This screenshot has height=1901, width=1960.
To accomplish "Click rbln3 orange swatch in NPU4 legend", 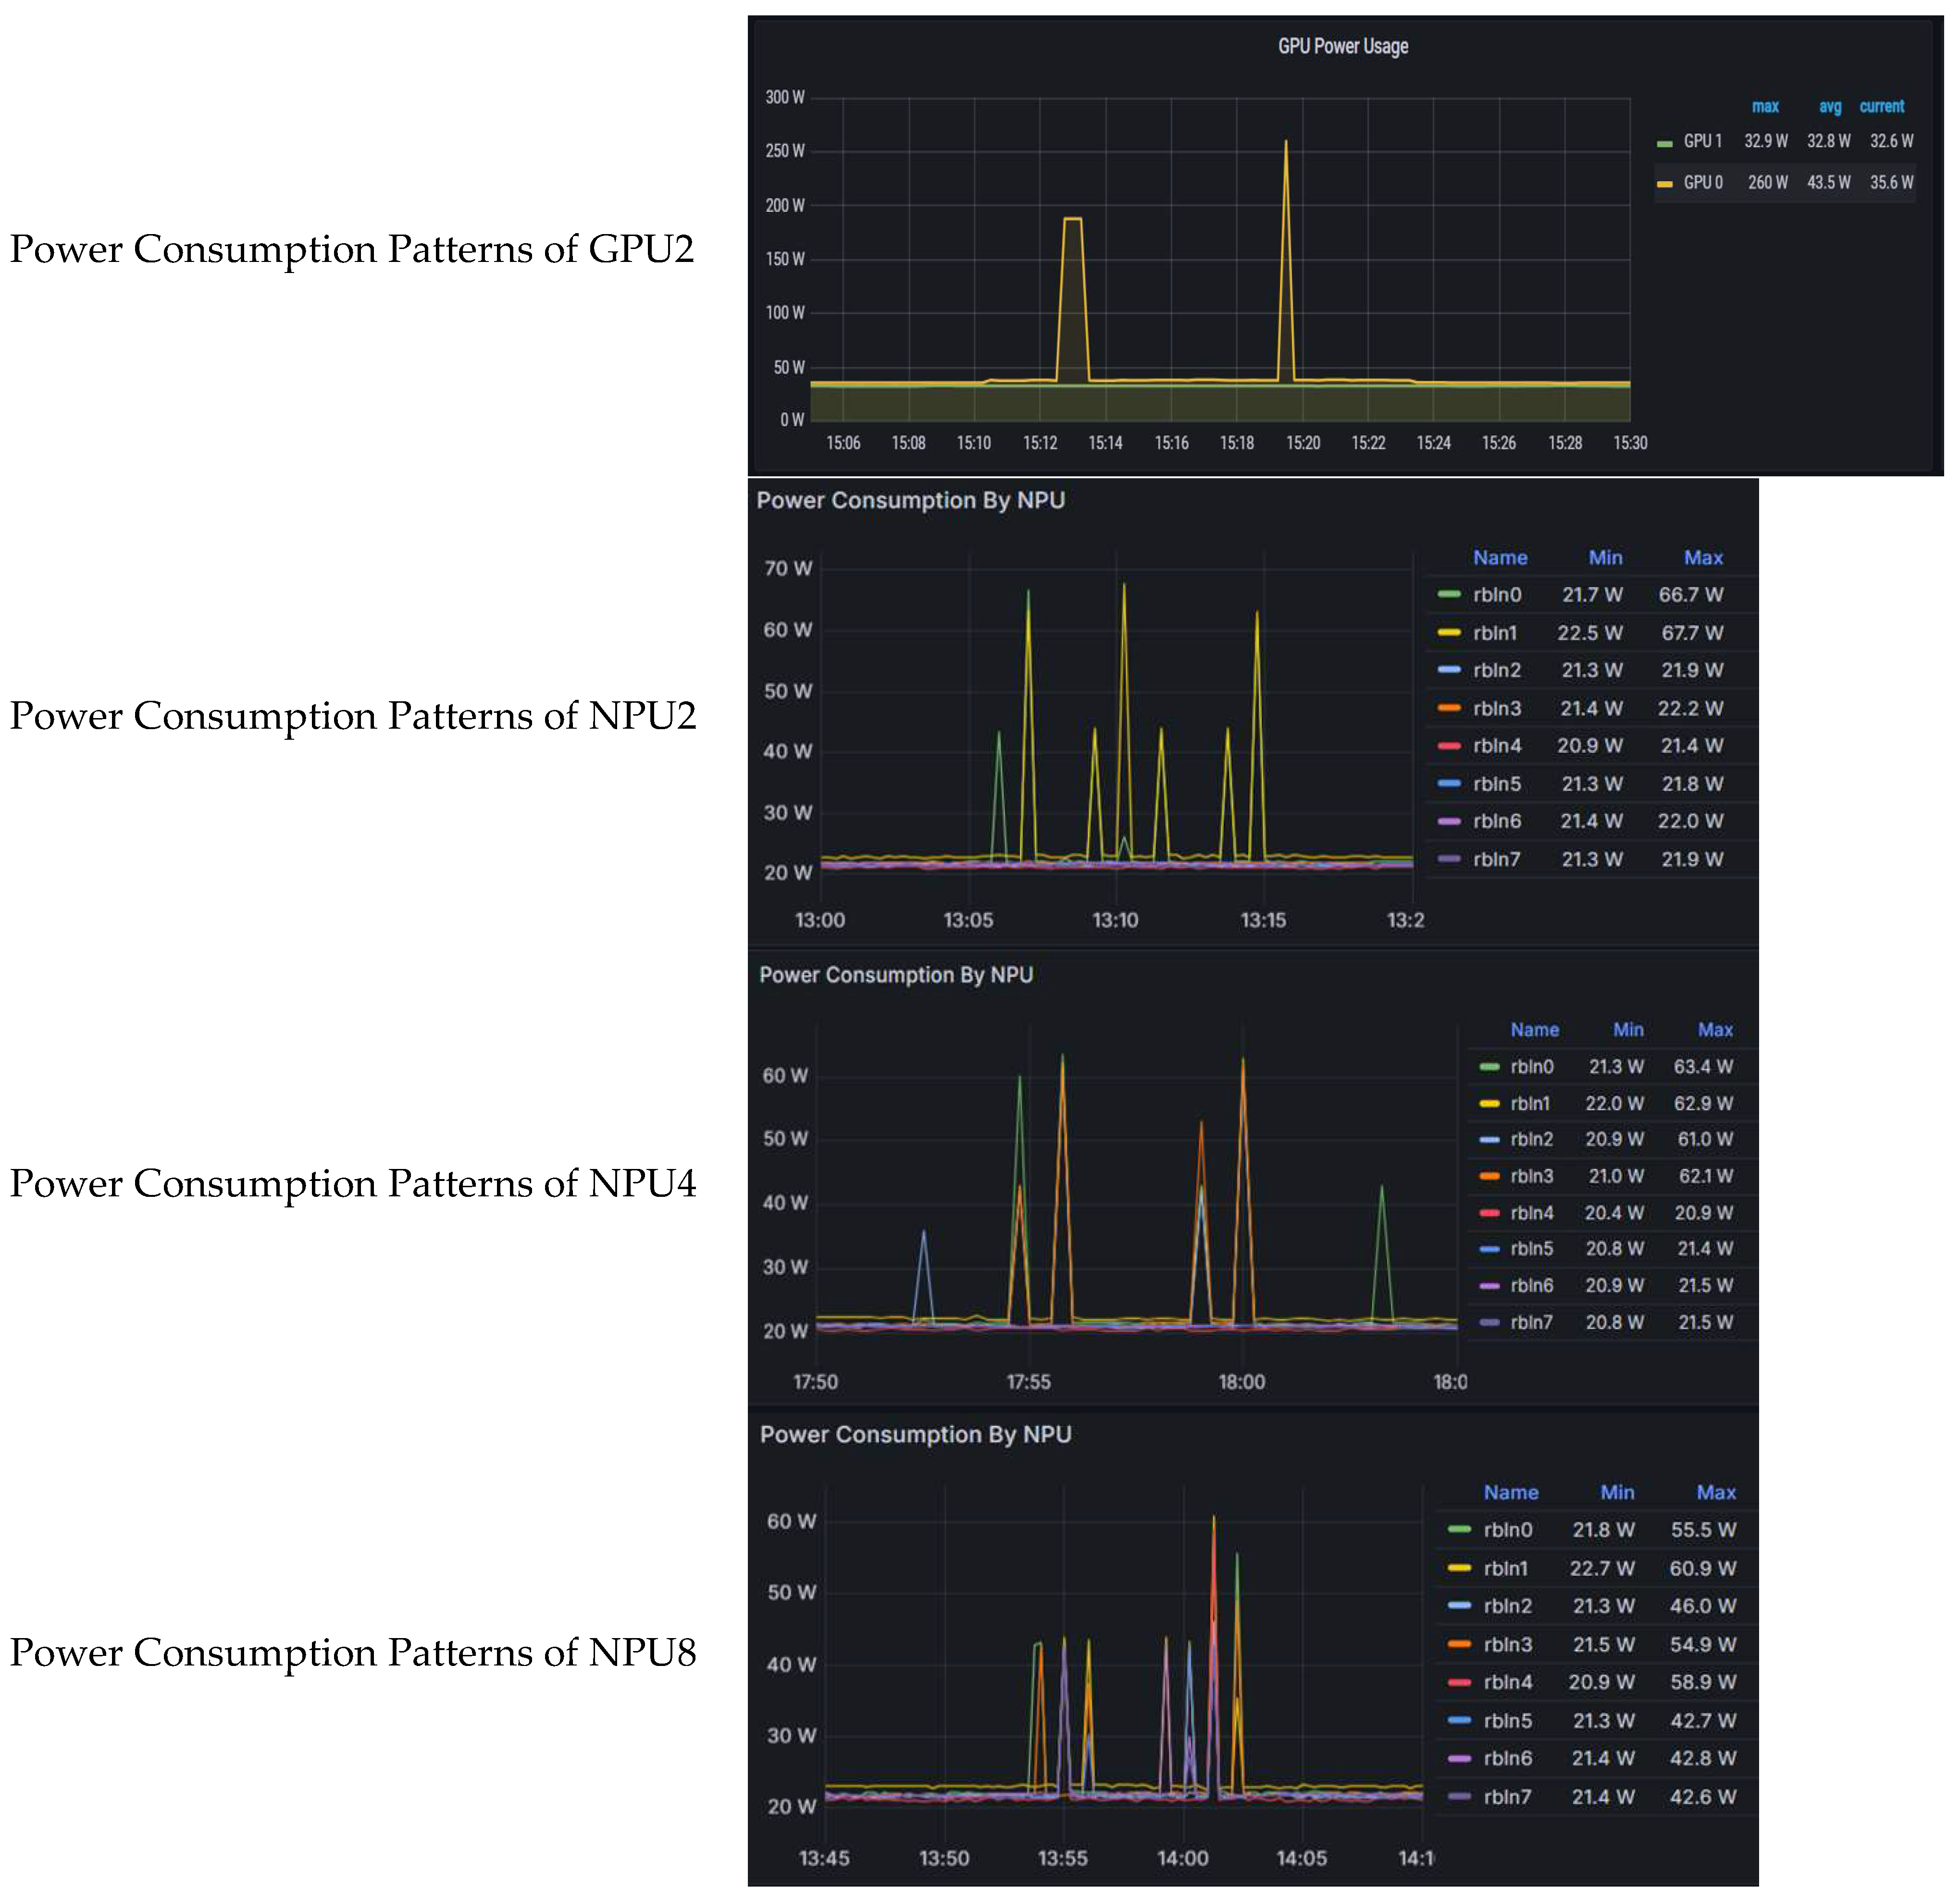I will (x=1489, y=1177).
